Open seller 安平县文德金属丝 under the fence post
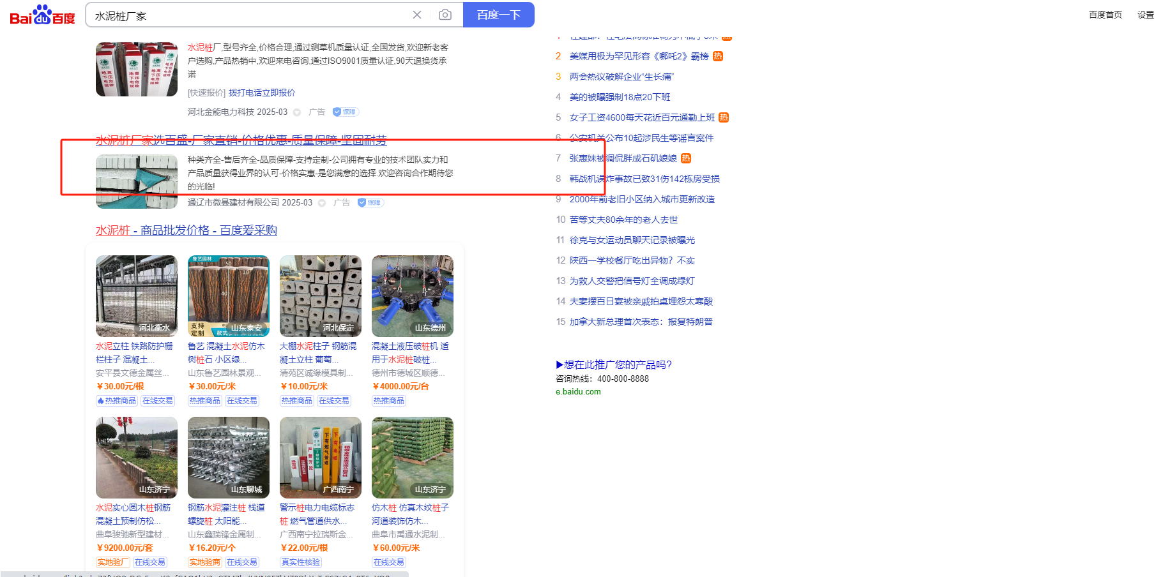 [x=133, y=373]
